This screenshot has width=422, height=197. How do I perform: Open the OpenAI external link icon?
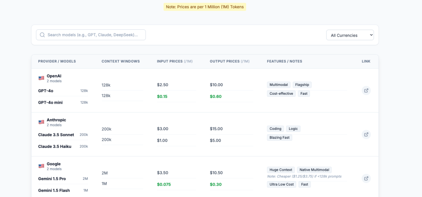tap(366, 91)
